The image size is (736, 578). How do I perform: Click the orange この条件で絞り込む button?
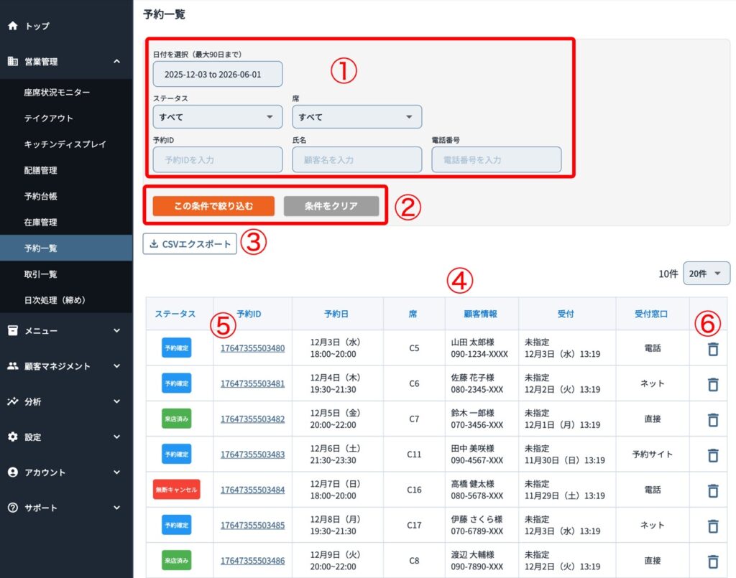click(213, 206)
